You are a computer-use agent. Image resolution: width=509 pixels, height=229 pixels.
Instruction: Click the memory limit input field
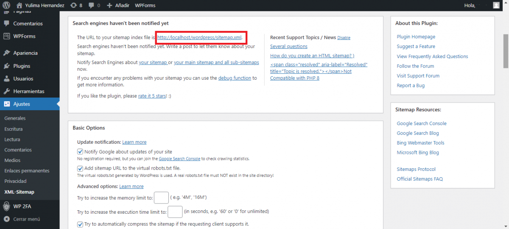pos(161,198)
